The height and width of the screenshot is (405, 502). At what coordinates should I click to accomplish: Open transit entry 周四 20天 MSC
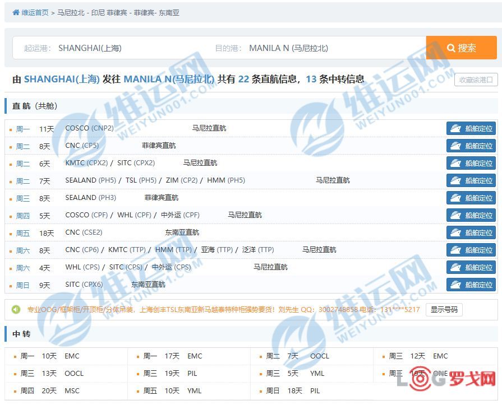[x=50, y=390]
